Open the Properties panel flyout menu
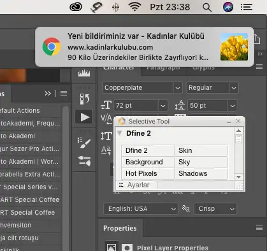The width and height of the screenshot is (267, 251). point(259,228)
